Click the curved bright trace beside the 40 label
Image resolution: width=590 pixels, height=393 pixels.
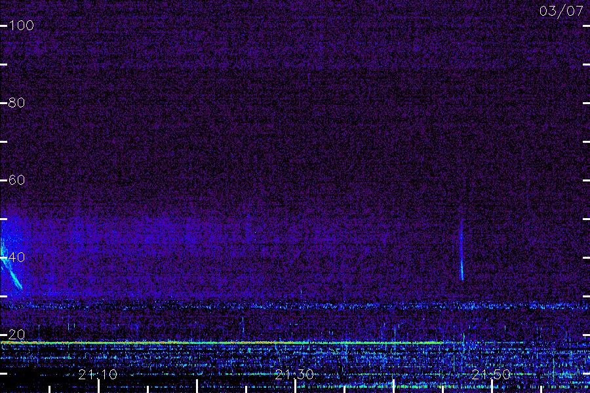[x=10, y=267]
